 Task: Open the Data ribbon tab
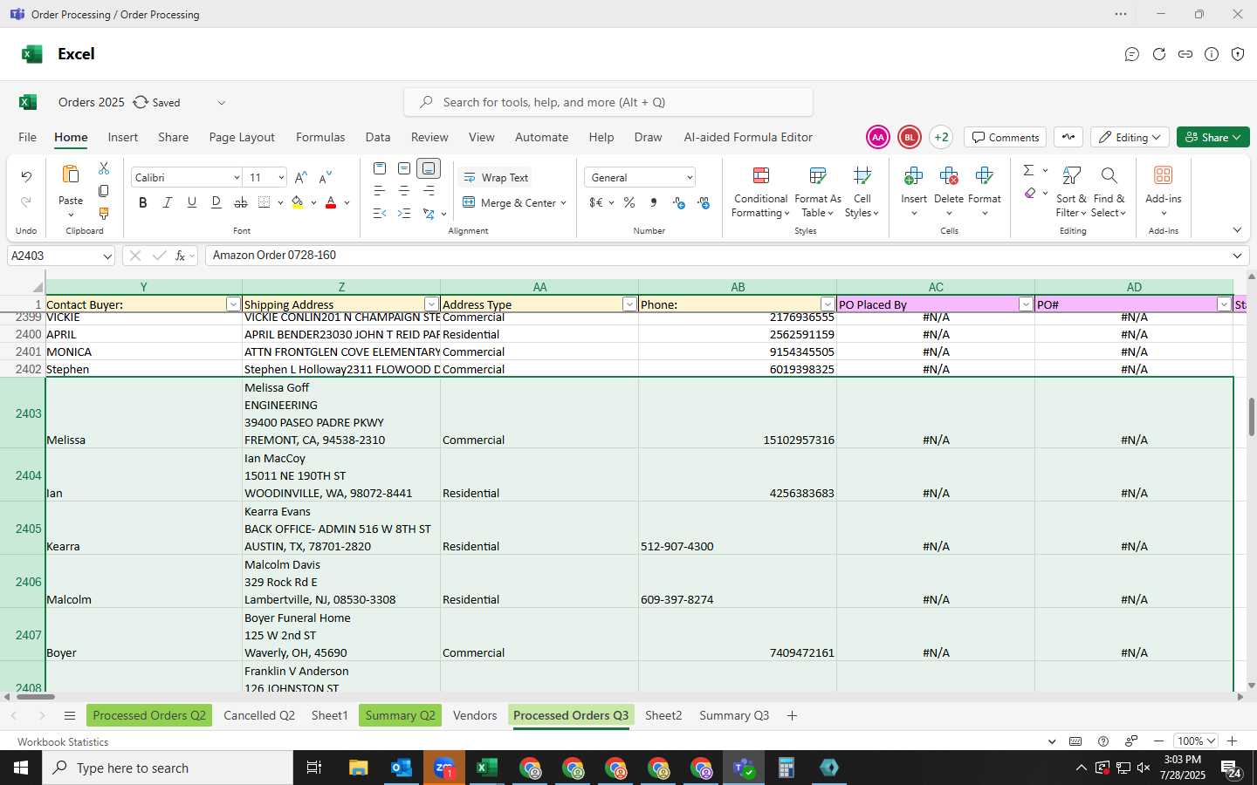(378, 137)
